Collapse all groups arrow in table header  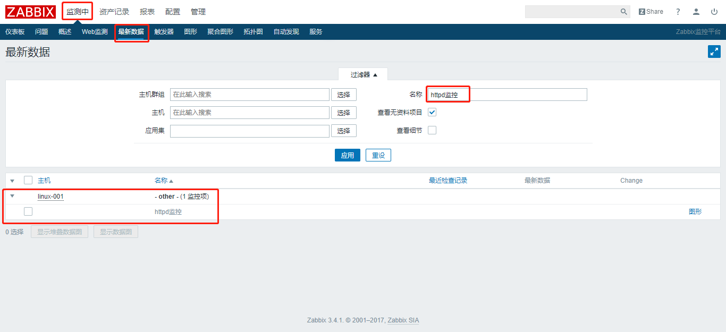[12, 181]
